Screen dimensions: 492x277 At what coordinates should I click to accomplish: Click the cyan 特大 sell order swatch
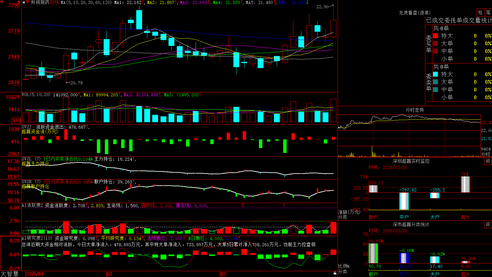(x=435, y=74)
